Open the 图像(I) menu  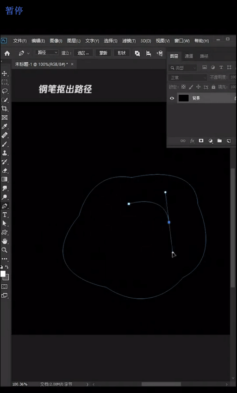[x=56, y=41]
